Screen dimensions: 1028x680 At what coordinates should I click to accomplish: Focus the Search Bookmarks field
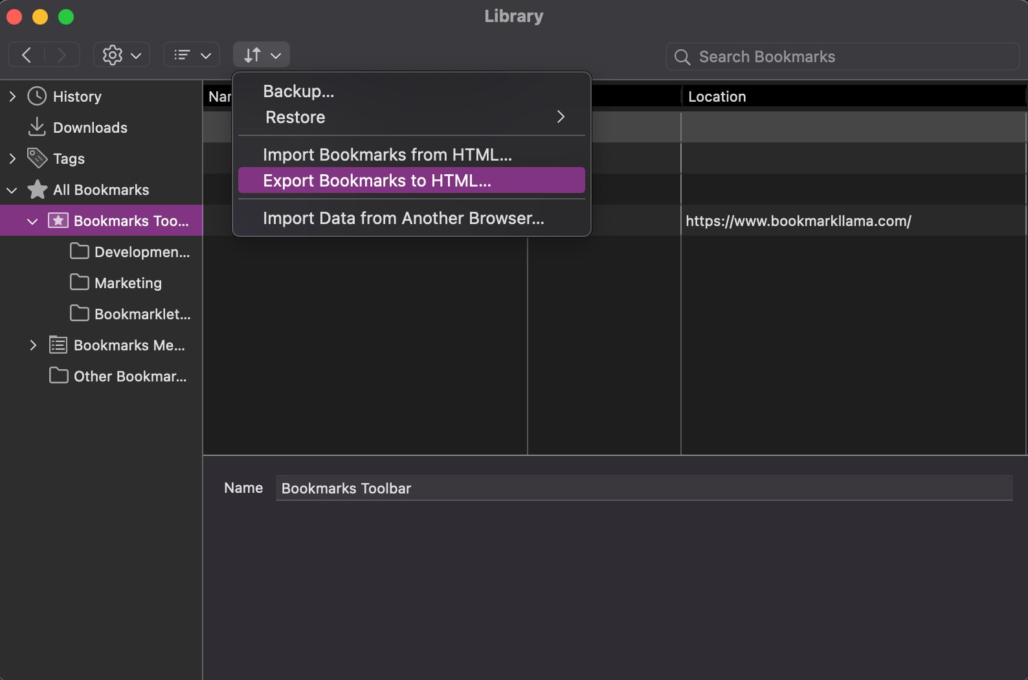click(x=842, y=57)
